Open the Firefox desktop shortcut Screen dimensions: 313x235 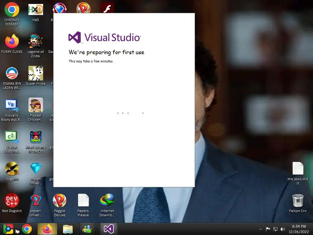point(12,44)
